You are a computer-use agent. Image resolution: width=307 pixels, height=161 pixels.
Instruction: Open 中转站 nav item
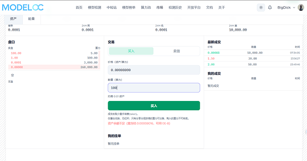click(112, 8)
